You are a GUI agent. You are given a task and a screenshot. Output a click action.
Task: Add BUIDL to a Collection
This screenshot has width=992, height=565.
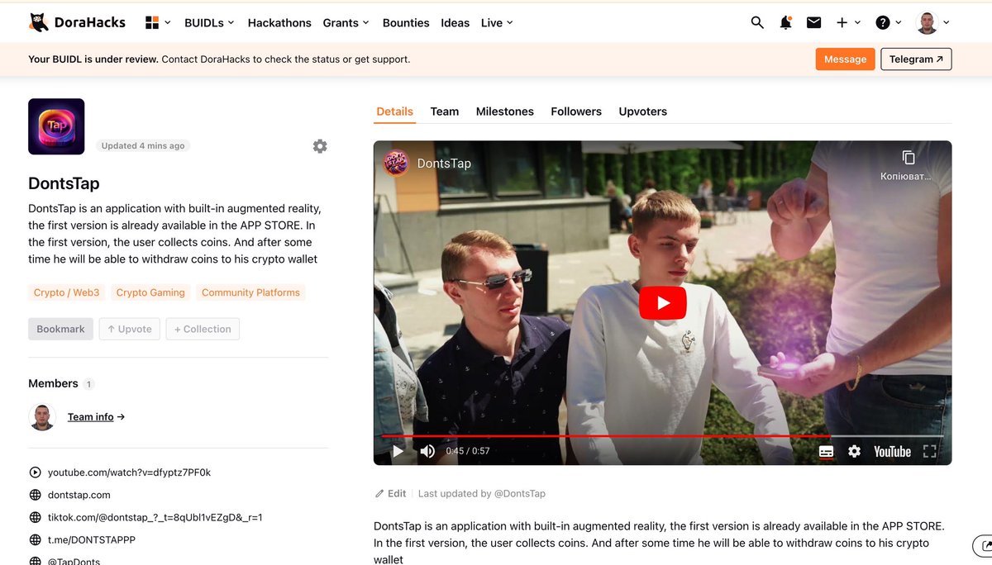pos(203,329)
